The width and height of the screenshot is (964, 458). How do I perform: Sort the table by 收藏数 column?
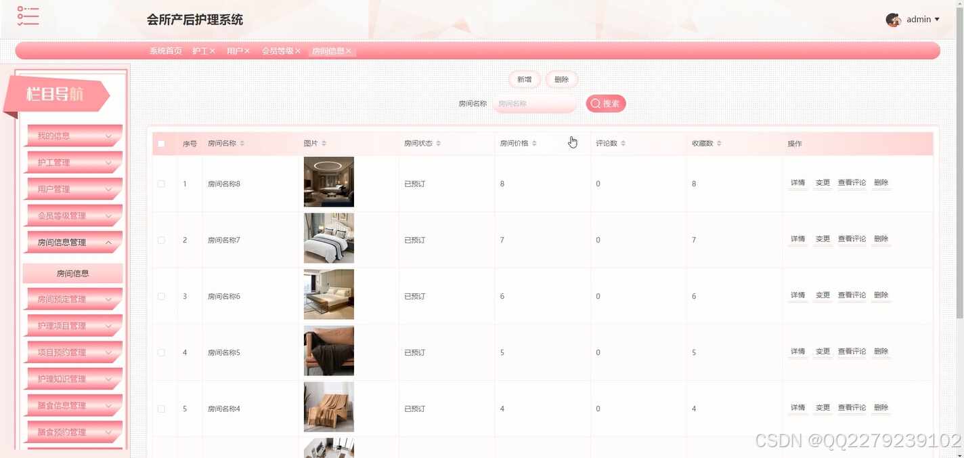(x=720, y=143)
